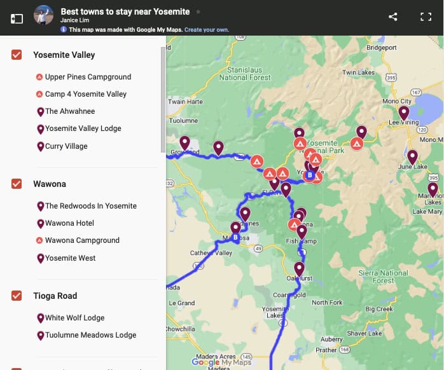Click the 'Shaver Lake' map label
This screenshot has width=444, height=370.
(364, 333)
